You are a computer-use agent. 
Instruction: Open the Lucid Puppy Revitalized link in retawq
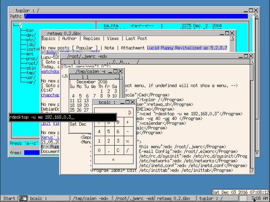[x=187, y=48]
